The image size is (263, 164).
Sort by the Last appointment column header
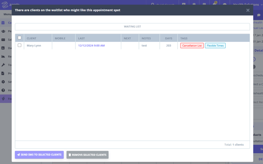click(82, 38)
